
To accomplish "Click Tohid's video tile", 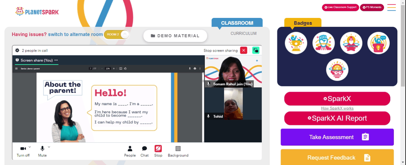I will coord(233,104).
